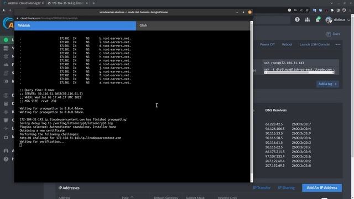The image size is (354, 199).
Task: Select the Weblish tab
Action: 75,25
